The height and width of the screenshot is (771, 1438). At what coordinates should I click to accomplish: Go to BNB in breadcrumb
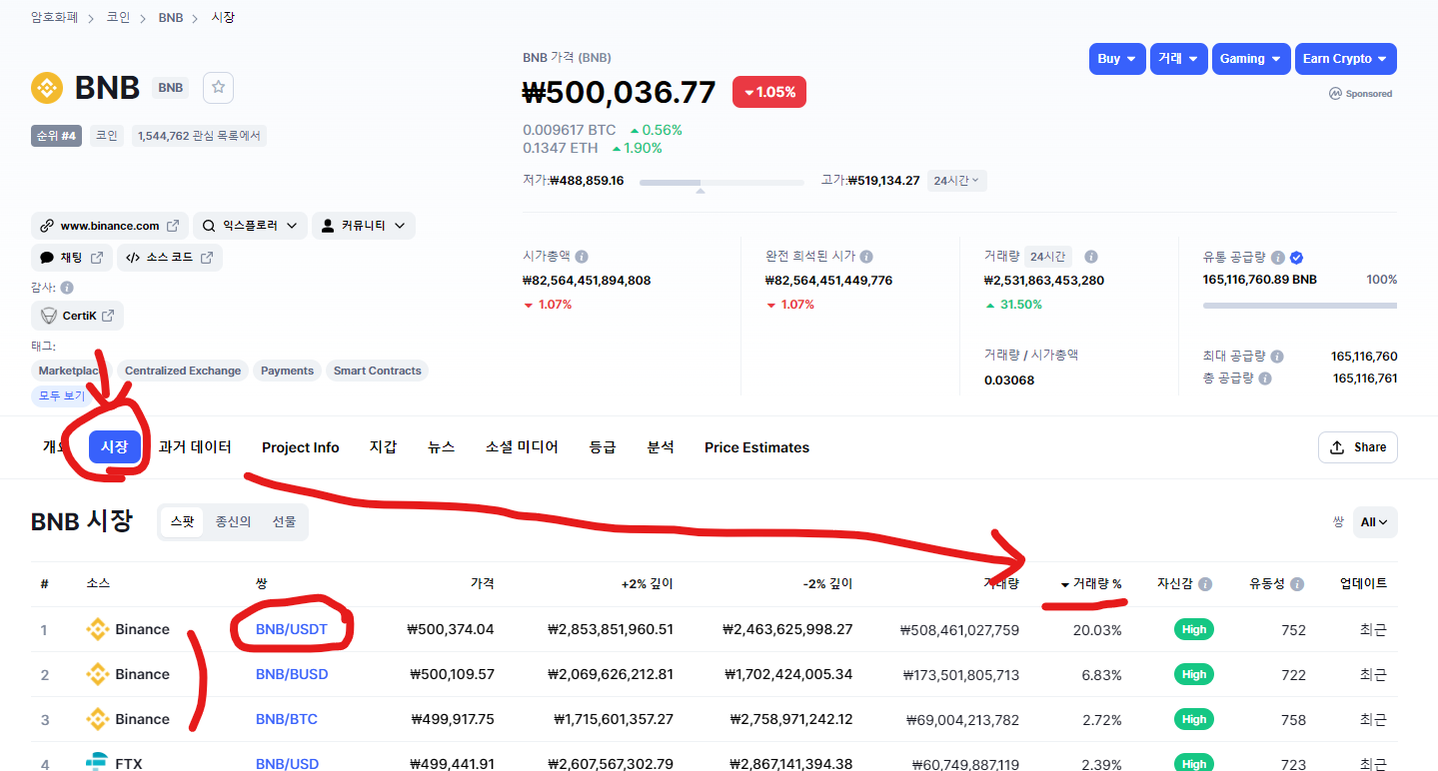[x=171, y=17]
